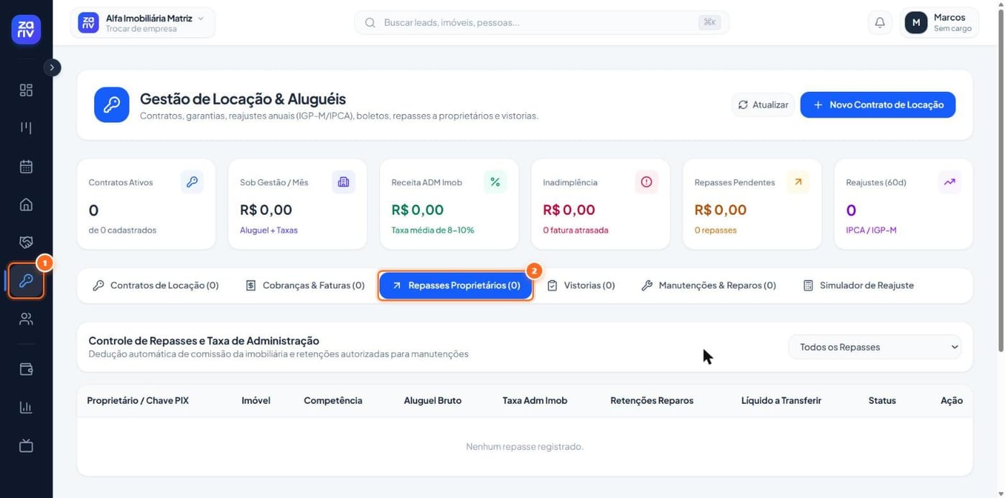Image resolution: width=1005 pixels, height=498 pixels.
Task: Switch to the Manutenções & Reparos tab
Action: [x=709, y=286]
